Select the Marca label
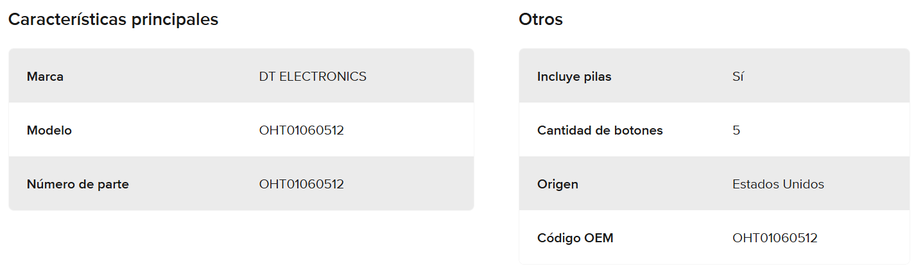The width and height of the screenshot is (916, 273). tap(45, 77)
